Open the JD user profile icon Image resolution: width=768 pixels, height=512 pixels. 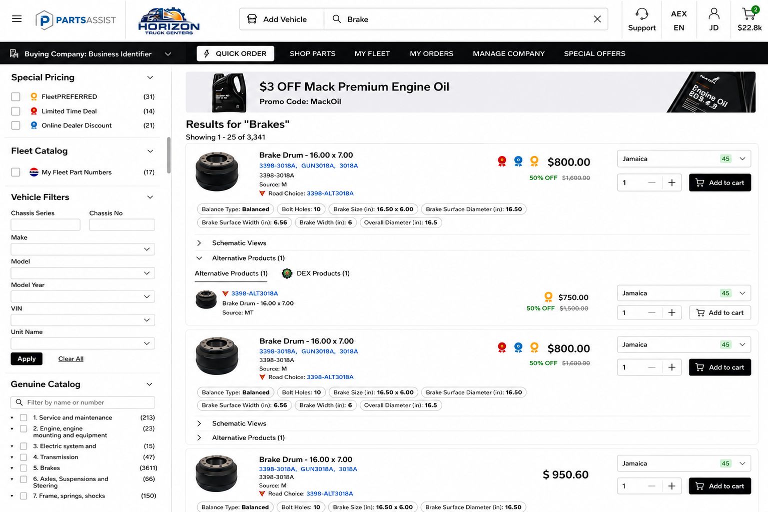714,13
